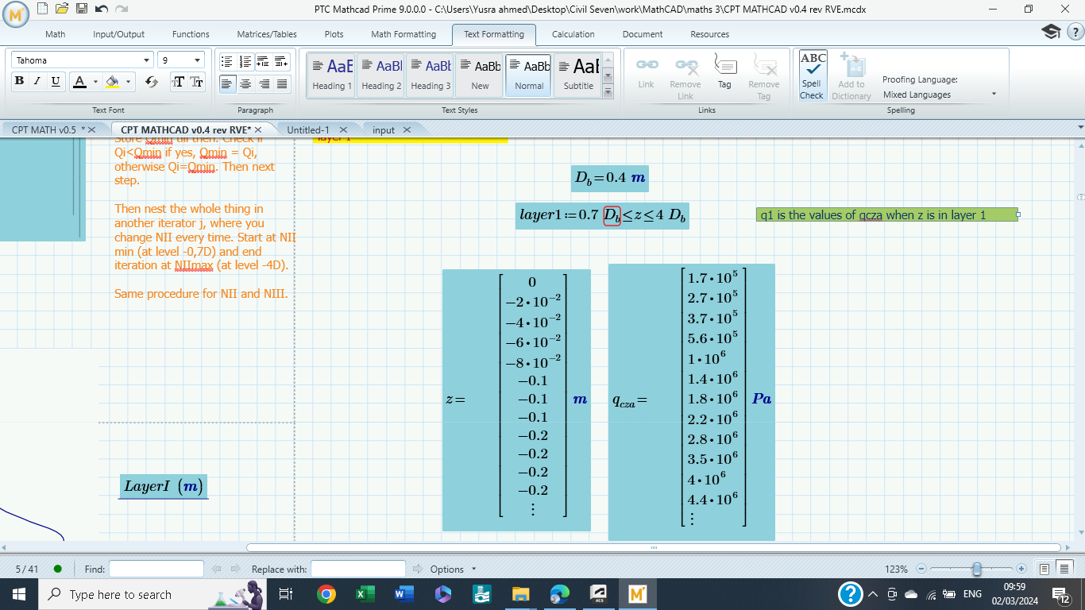Expand the Proofing Language dropdown
The width and height of the screenshot is (1085, 610).
pyautogui.click(x=994, y=95)
